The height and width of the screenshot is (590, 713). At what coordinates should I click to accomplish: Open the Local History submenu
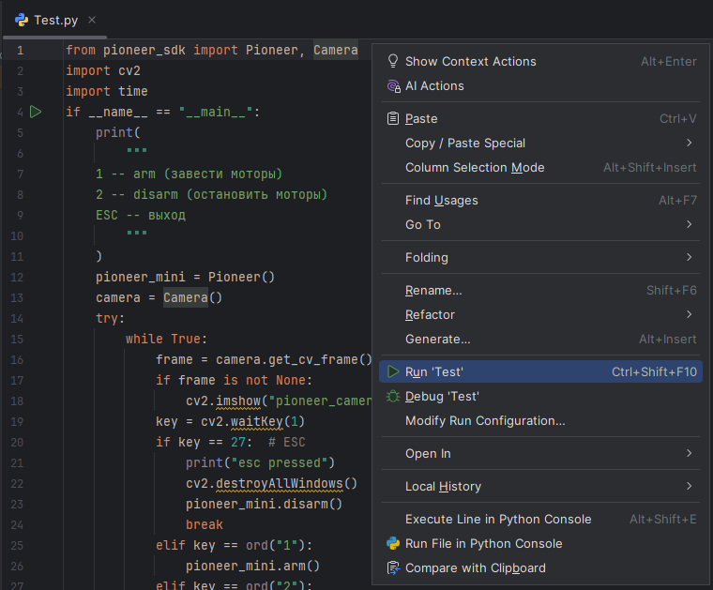690,486
